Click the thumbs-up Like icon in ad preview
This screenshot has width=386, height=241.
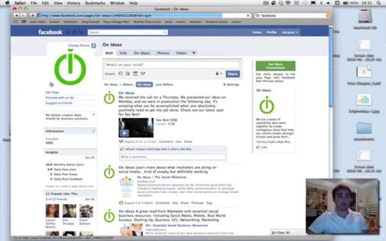pyautogui.click(x=258, y=147)
